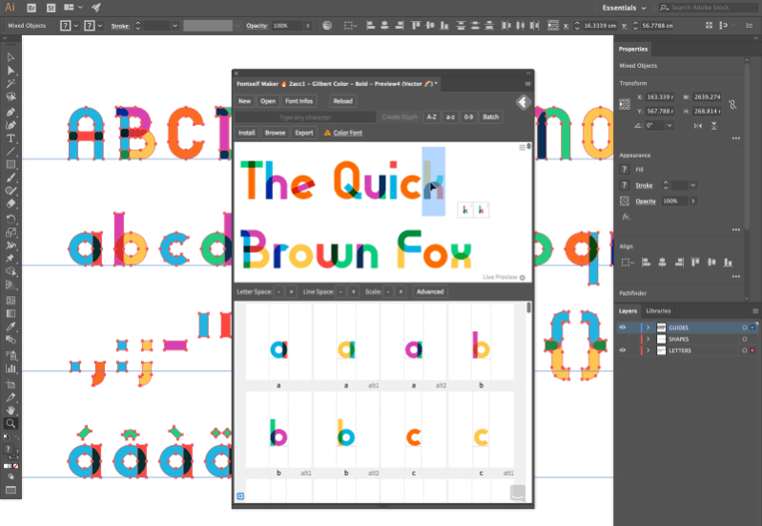Toggle visibility of GUIDES layer
The image size is (762, 526).
click(623, 327)
